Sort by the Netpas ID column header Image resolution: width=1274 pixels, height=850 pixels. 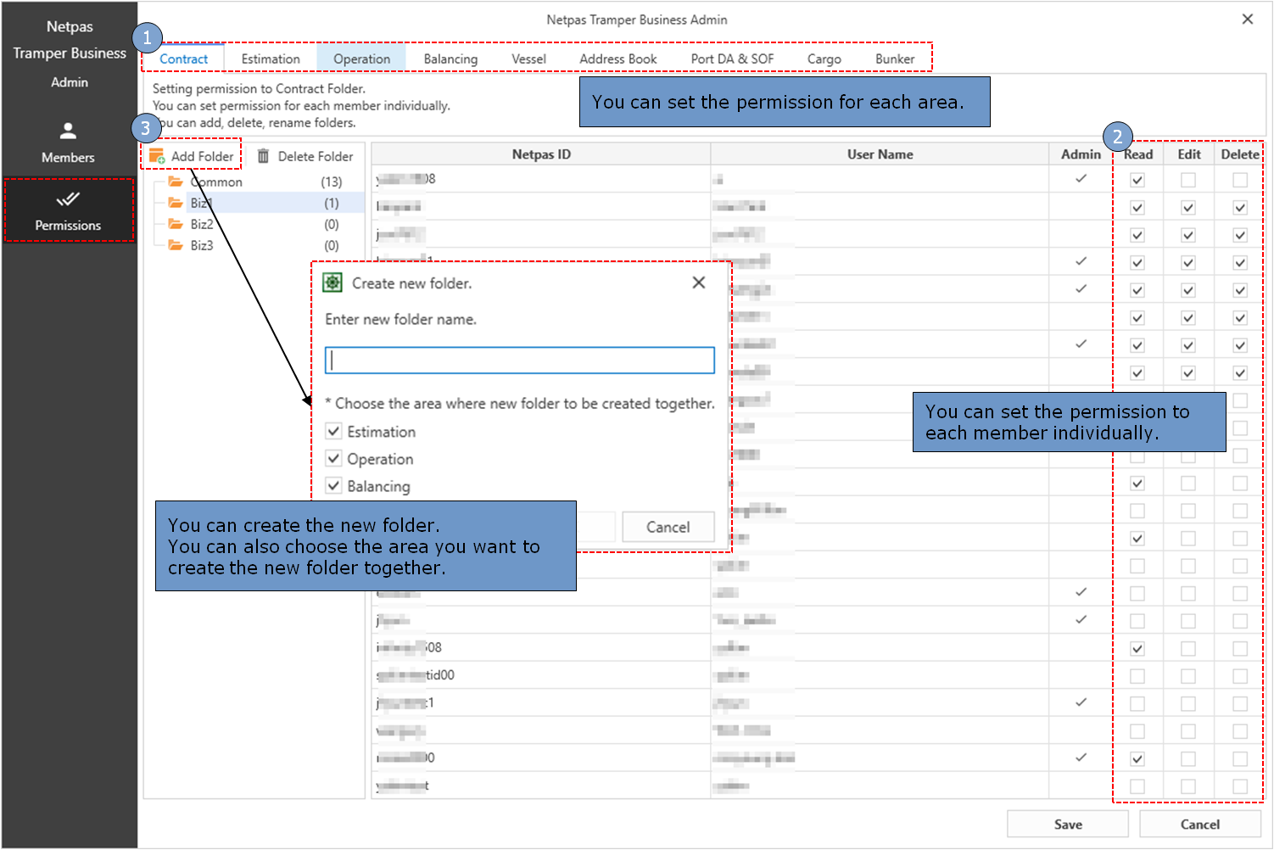point(540,154)
